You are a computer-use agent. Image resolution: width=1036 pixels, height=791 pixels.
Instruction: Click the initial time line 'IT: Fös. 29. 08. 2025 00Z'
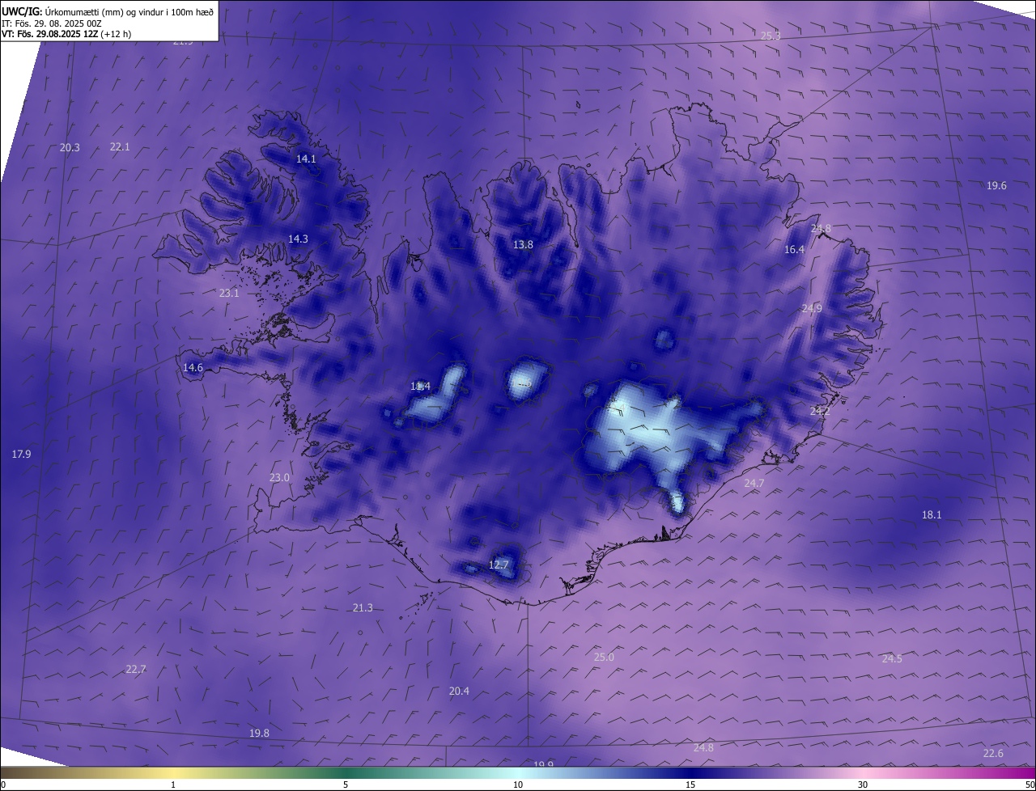[53, 23]
